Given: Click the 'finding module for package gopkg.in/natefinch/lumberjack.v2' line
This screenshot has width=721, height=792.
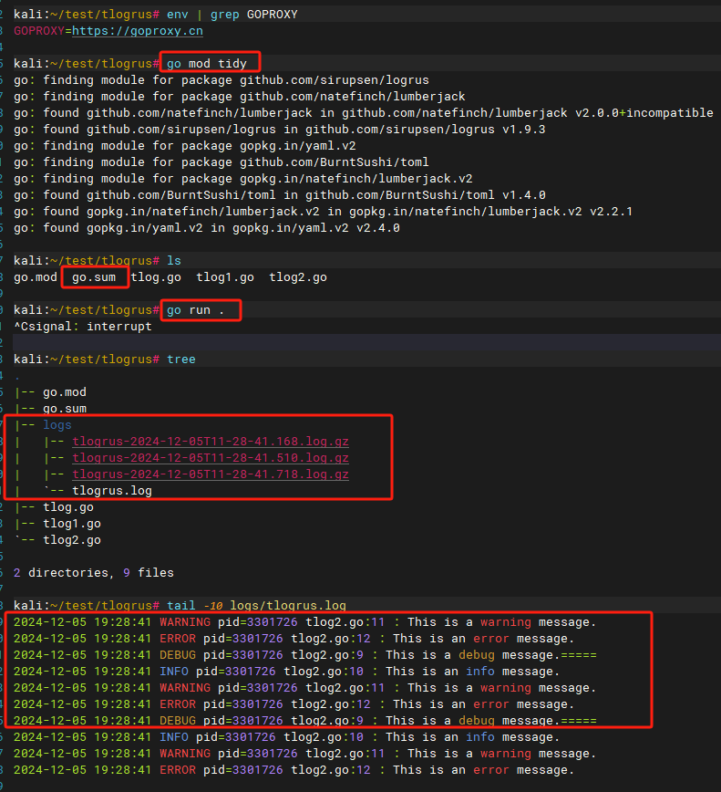Looking at the screenshot, I should click(243, 178).
